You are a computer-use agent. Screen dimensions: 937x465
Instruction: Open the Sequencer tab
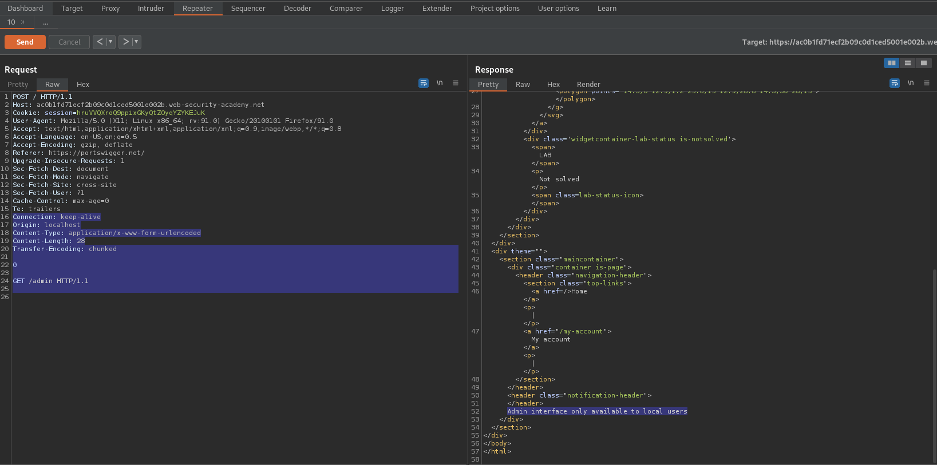pyautogui.click(x=248, y=8)
